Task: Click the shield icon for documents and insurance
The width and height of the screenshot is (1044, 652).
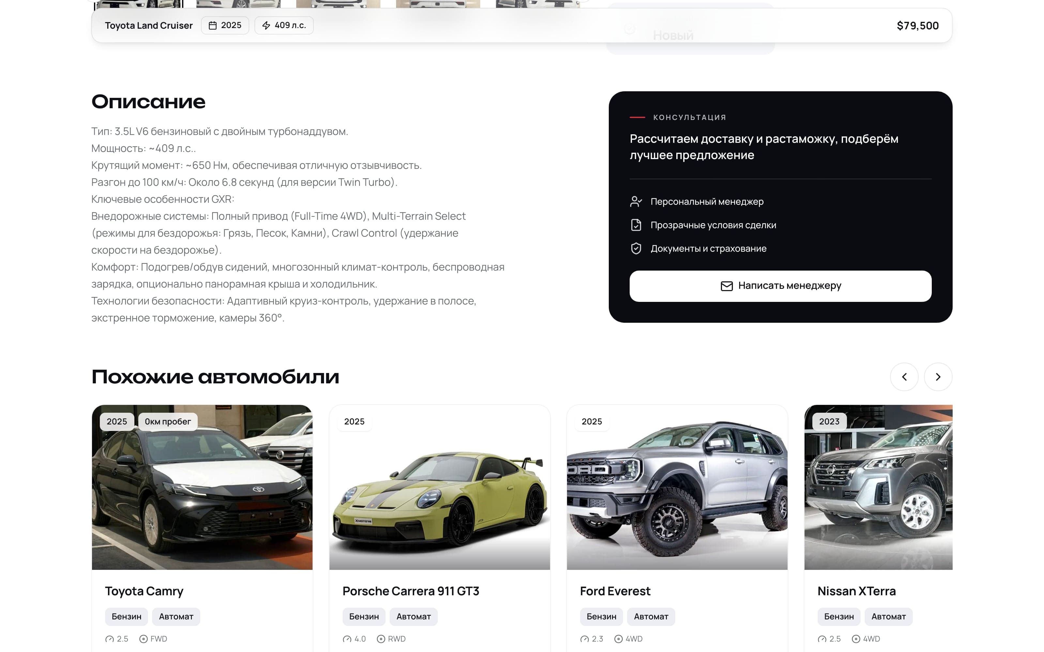Action: [636, 248]
